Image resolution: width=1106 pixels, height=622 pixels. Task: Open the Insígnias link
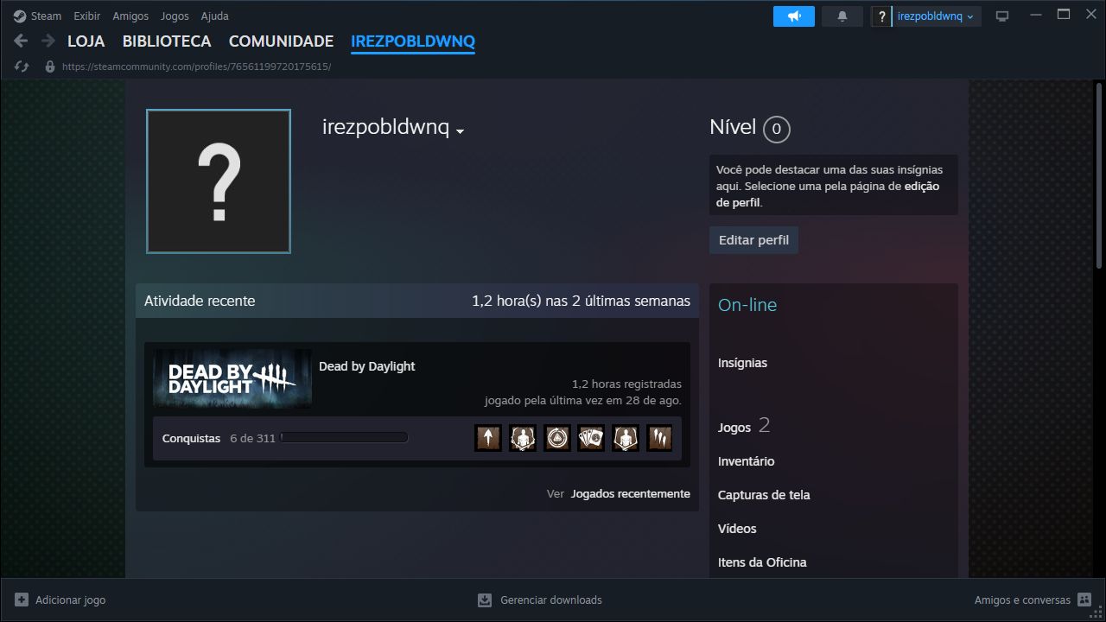(x=742, y=363)
